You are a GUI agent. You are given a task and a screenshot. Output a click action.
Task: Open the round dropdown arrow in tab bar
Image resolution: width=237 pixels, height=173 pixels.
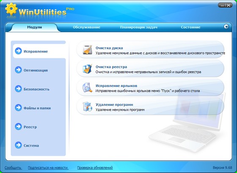point(226,27)
